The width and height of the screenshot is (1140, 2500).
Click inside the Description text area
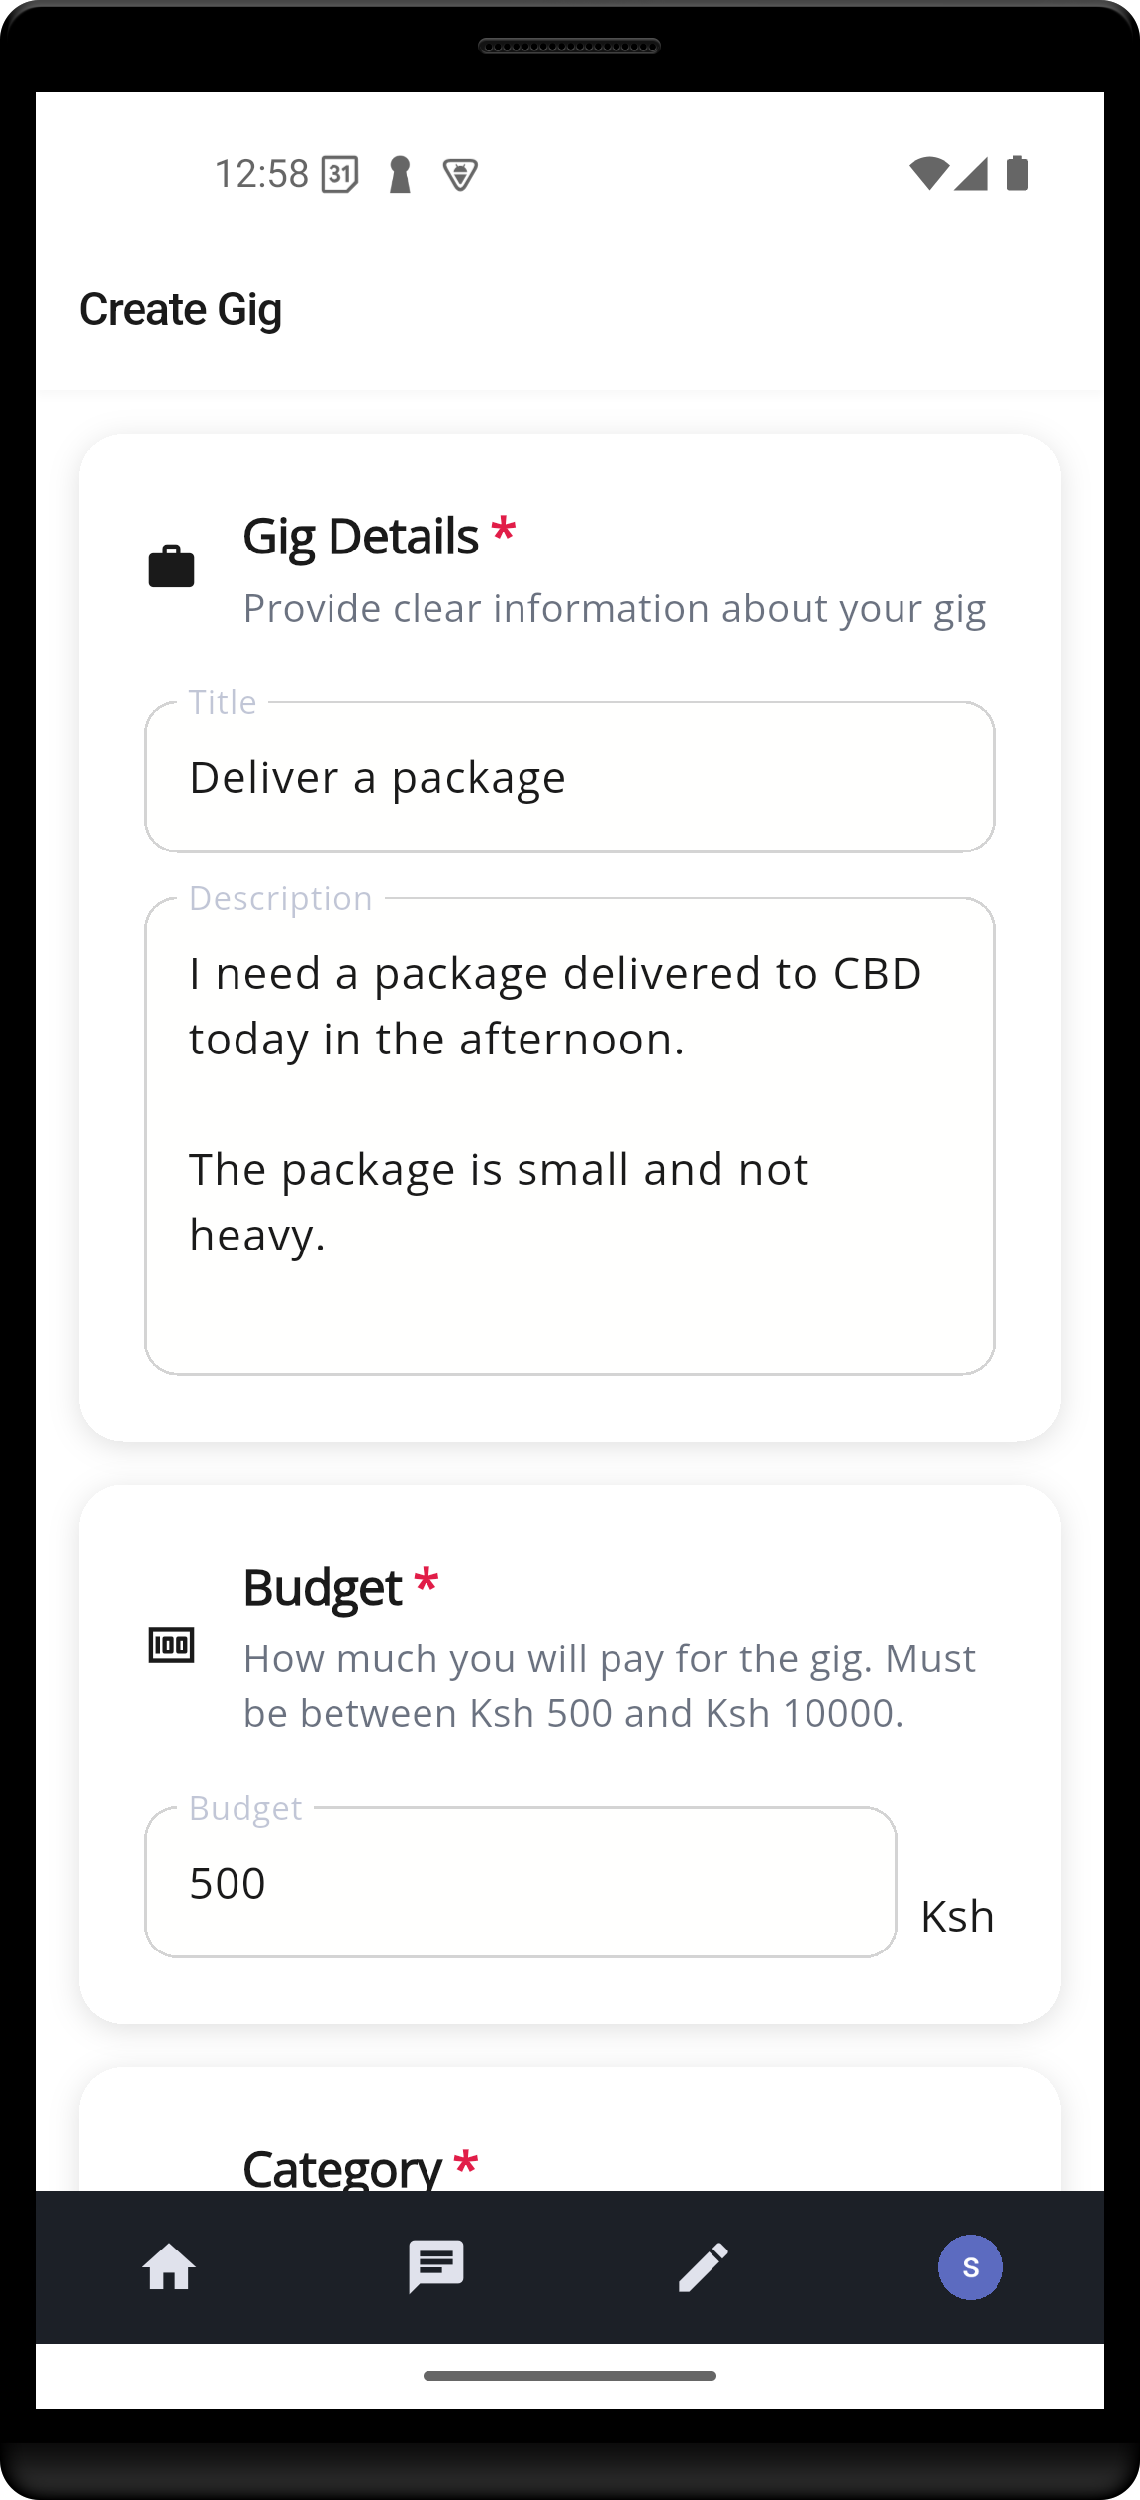[x=569, y=1136]
